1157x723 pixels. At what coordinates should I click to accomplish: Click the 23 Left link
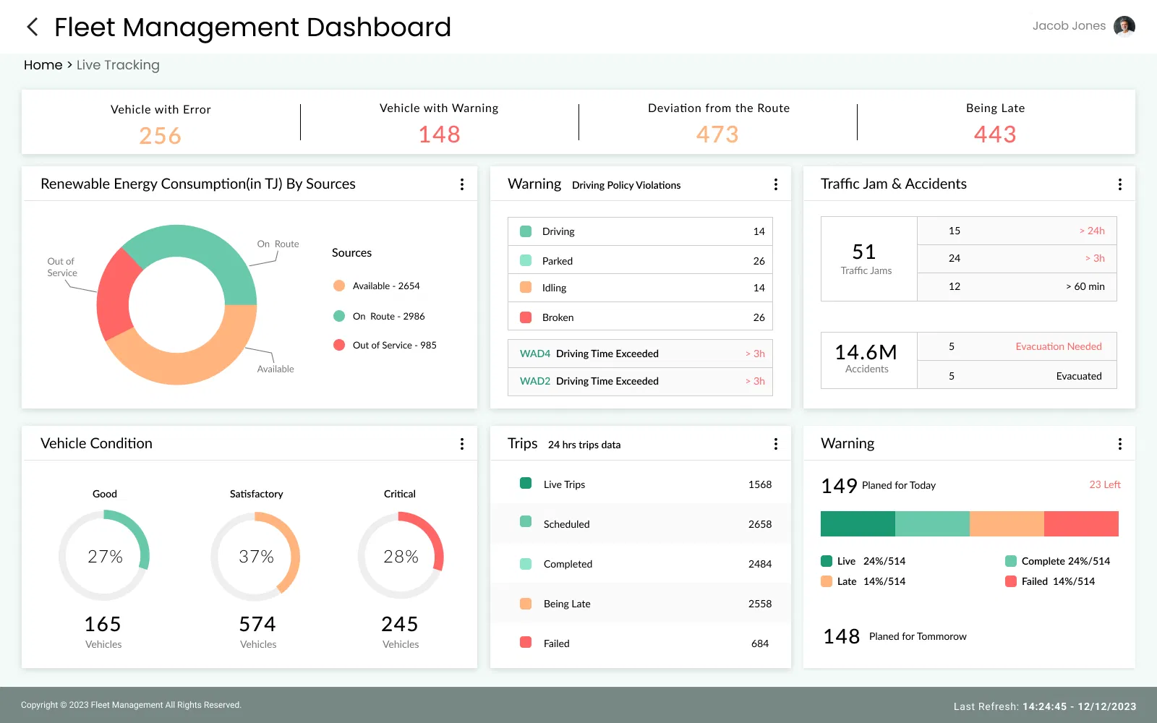click(1104, 485)
